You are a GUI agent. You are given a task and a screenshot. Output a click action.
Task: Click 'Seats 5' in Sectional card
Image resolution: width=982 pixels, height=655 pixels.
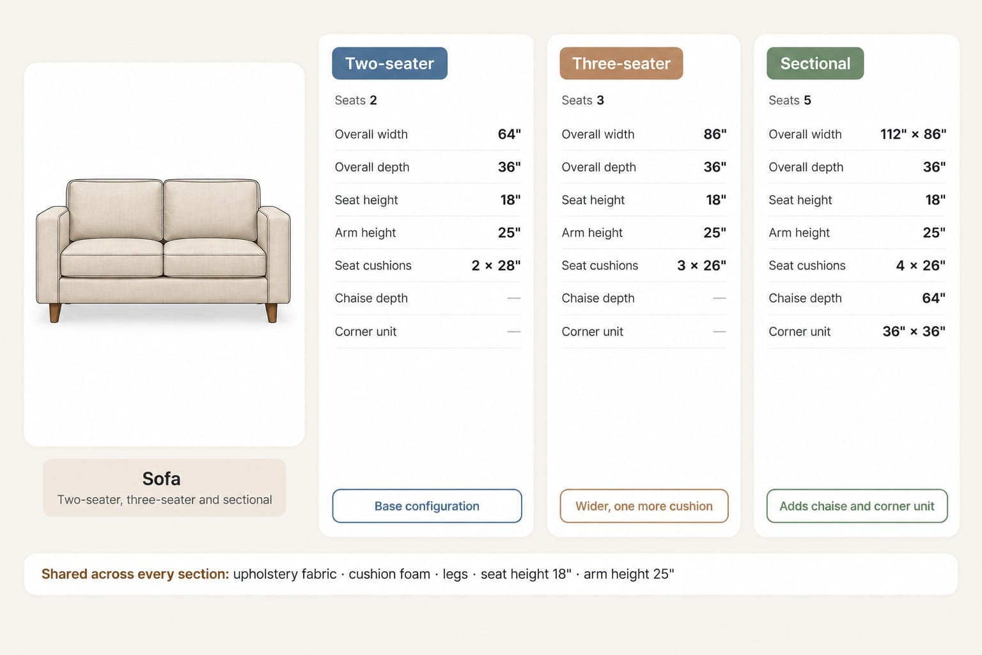(x=790, y=100)
